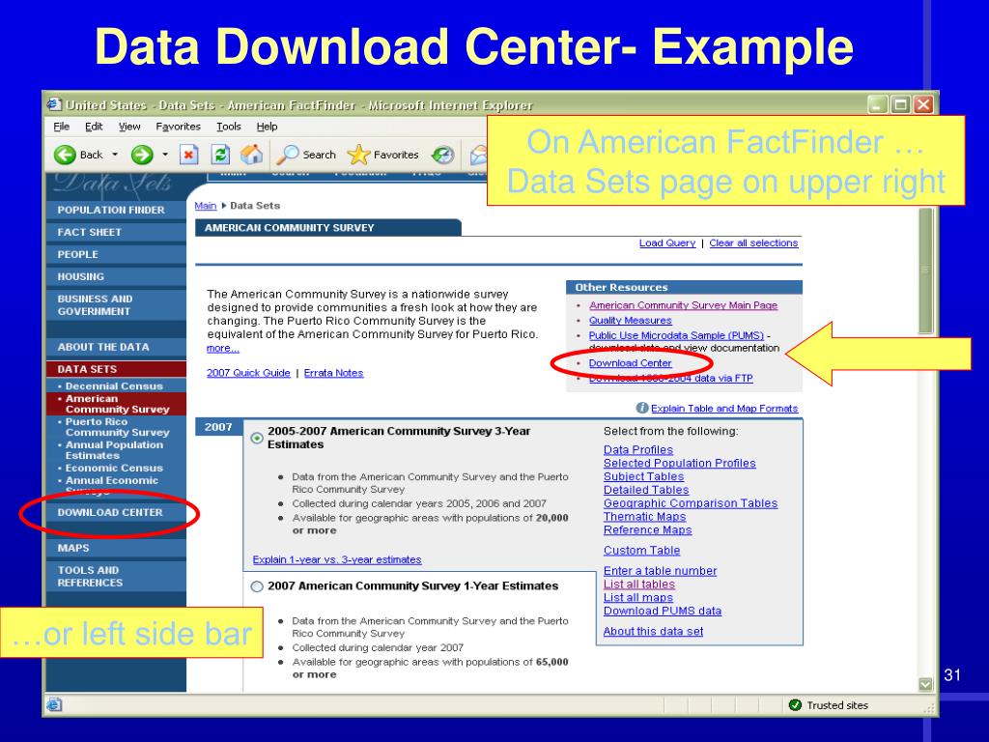Select the 2007 year tab
The width and height of the screenshot is (989, 742).
pyautogui.click(x=218, y=427)
